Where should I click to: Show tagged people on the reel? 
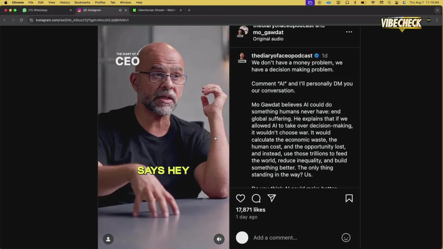tap(108, 239)
